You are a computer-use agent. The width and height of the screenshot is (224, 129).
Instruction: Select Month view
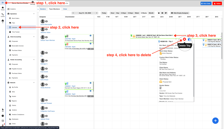click(151, 13)
